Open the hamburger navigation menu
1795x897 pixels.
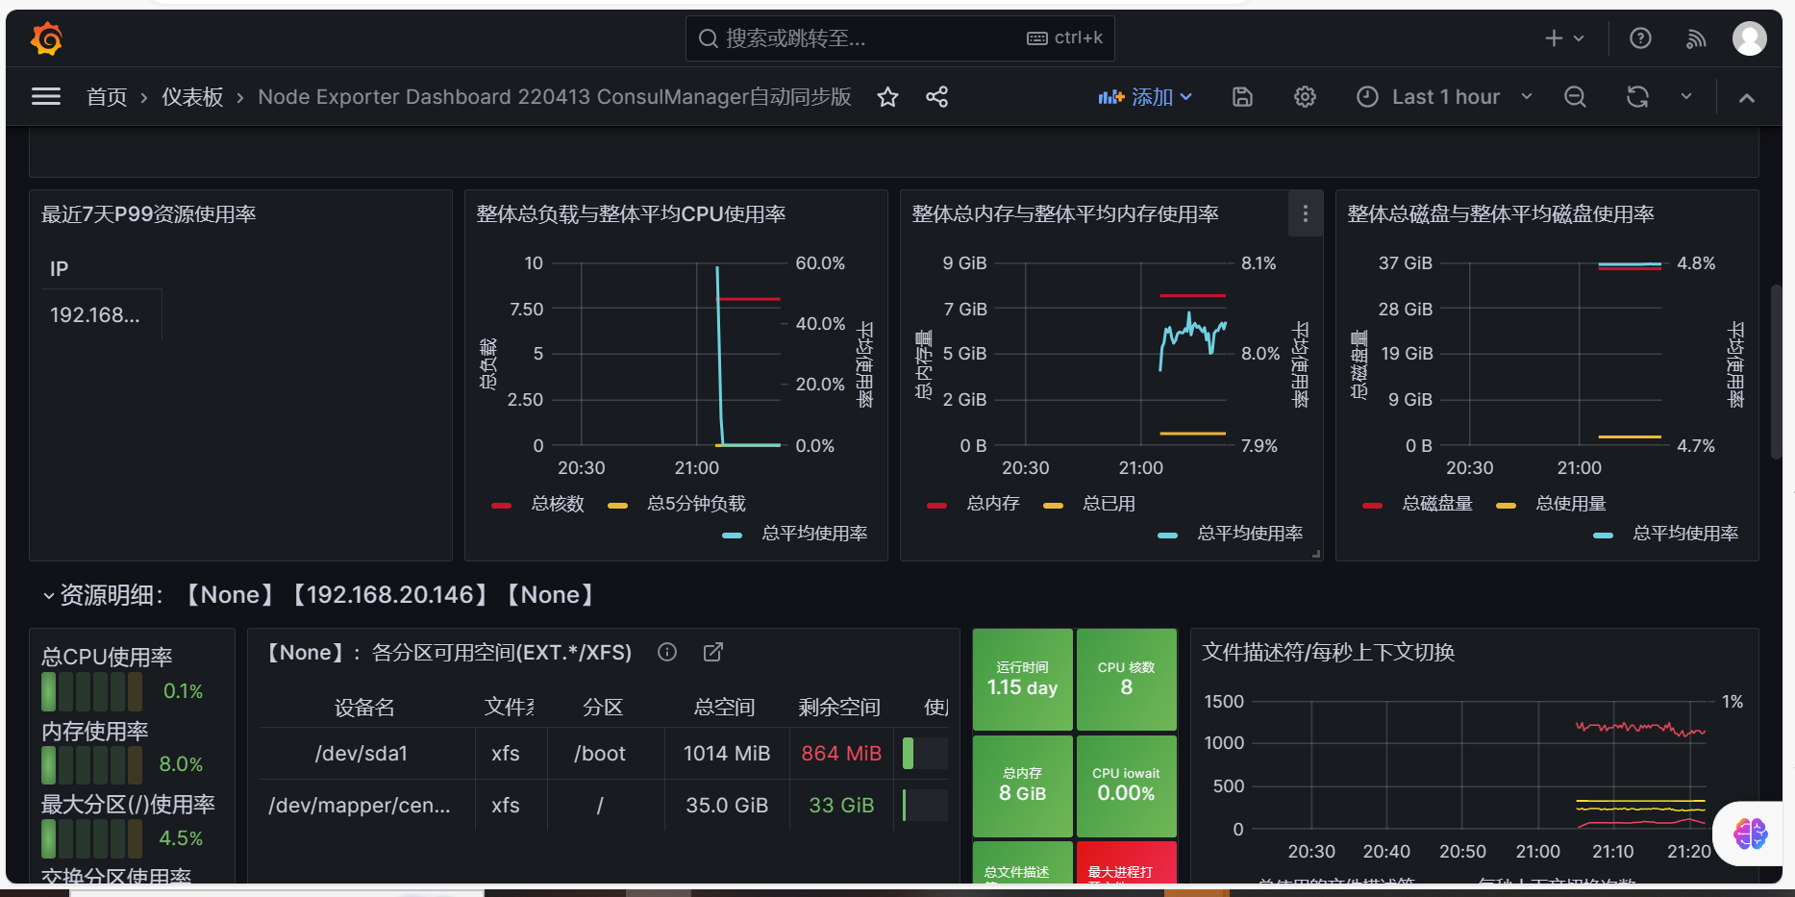[x=46, y=97]
